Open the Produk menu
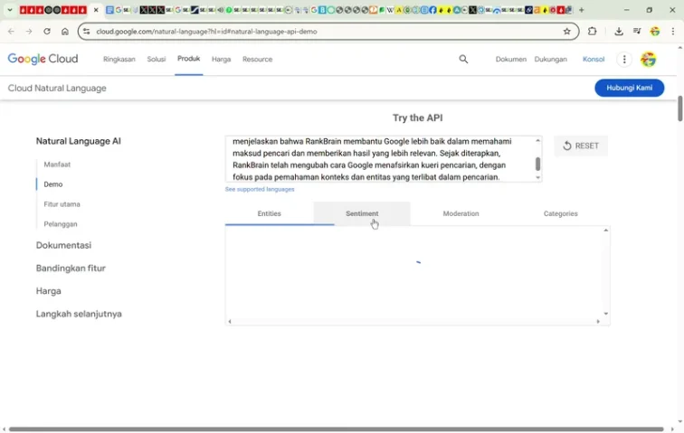The image size is (684, 433). [x=188, y=59]
